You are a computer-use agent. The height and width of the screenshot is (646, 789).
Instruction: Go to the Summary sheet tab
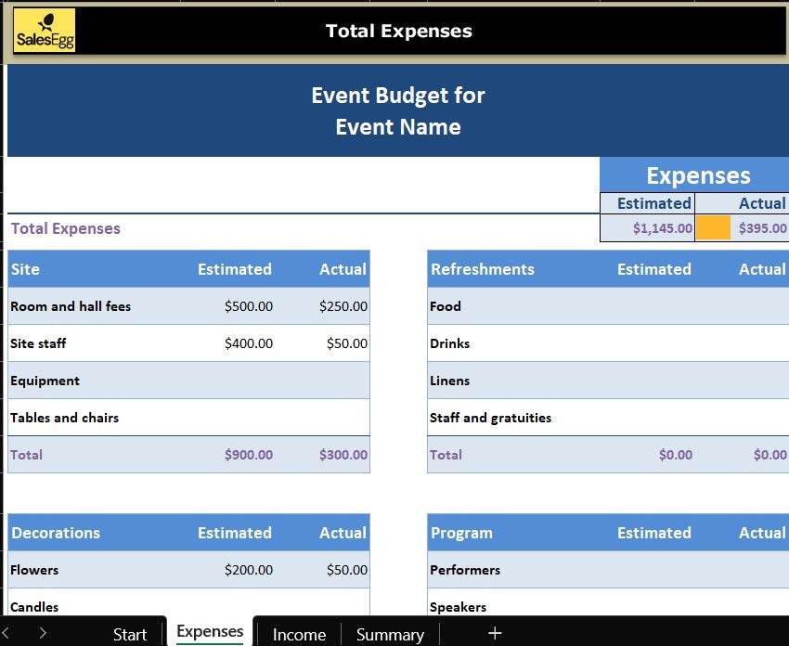(390, 634)
